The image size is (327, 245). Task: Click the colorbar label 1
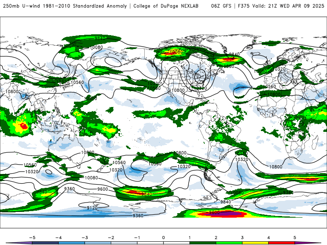click(x=190, y=238)
